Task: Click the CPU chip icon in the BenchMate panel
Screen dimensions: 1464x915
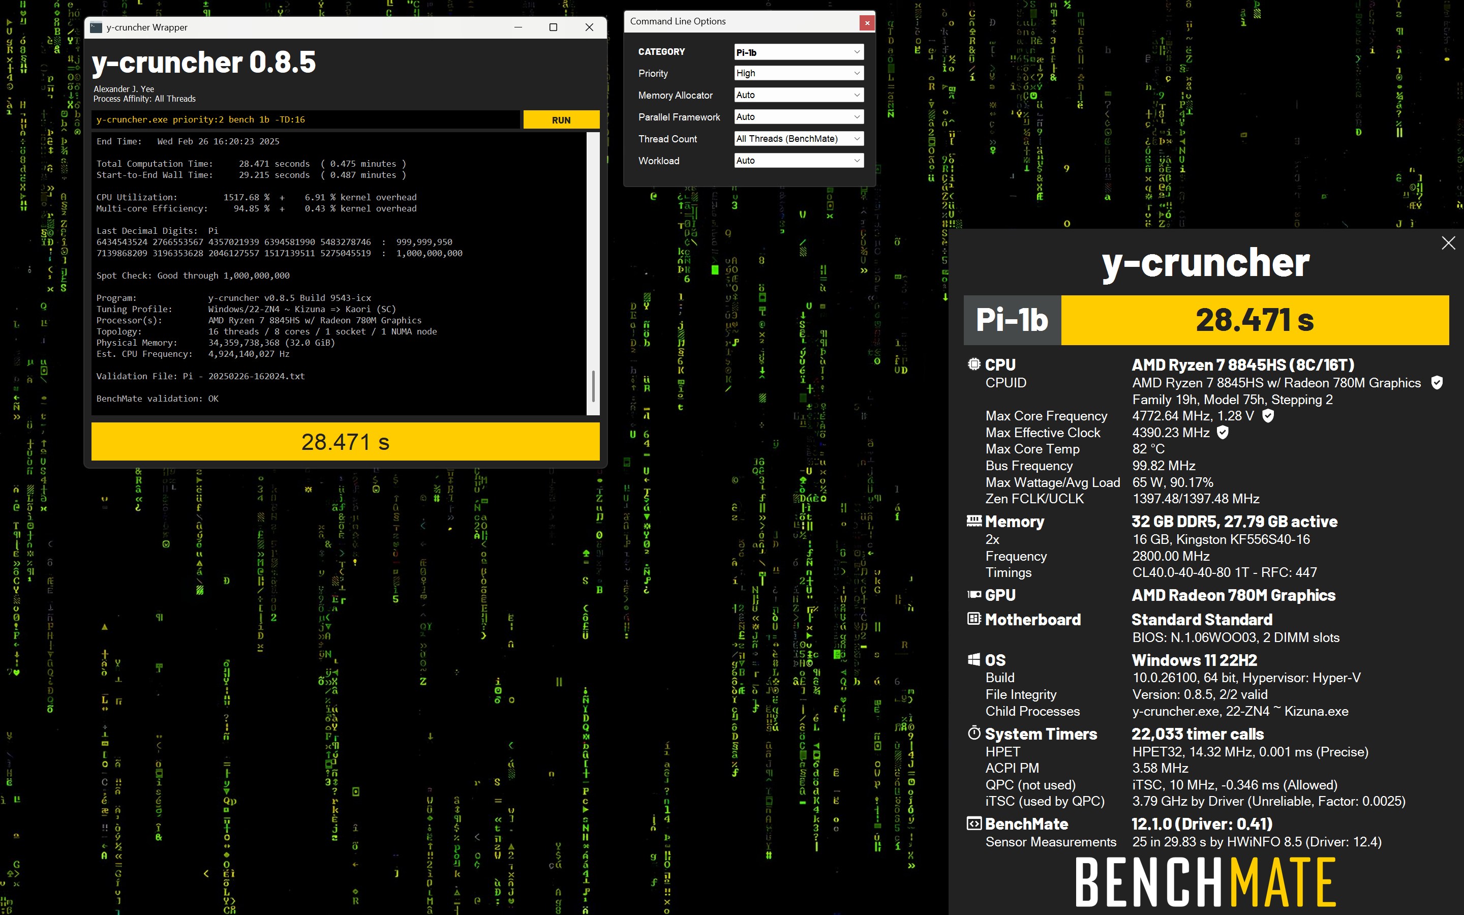Action: (974, 364)
